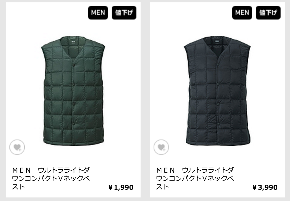Open the green down vest product image

click(x=73, y=91)
